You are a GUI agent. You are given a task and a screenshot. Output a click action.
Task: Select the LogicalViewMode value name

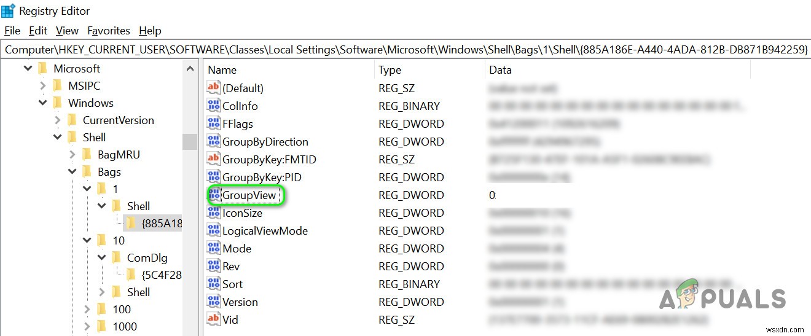(265, 230)
